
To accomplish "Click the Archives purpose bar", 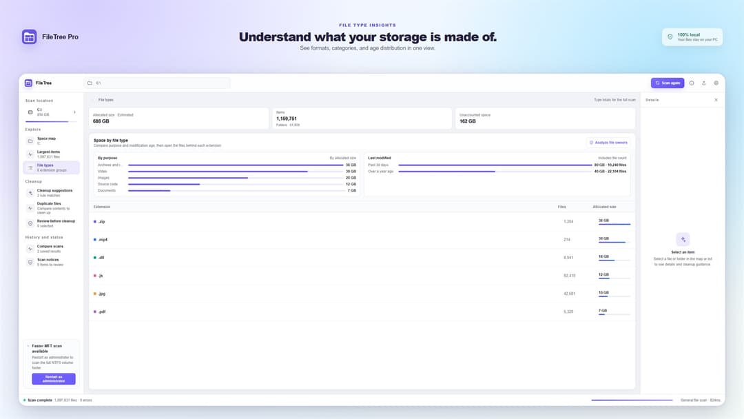I will pyautogui.click(x=236, y=165).
